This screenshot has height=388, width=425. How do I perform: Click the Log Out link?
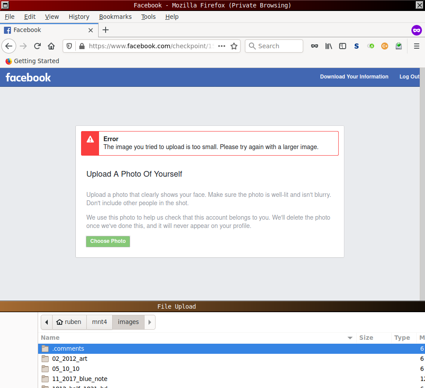point(409,77)
